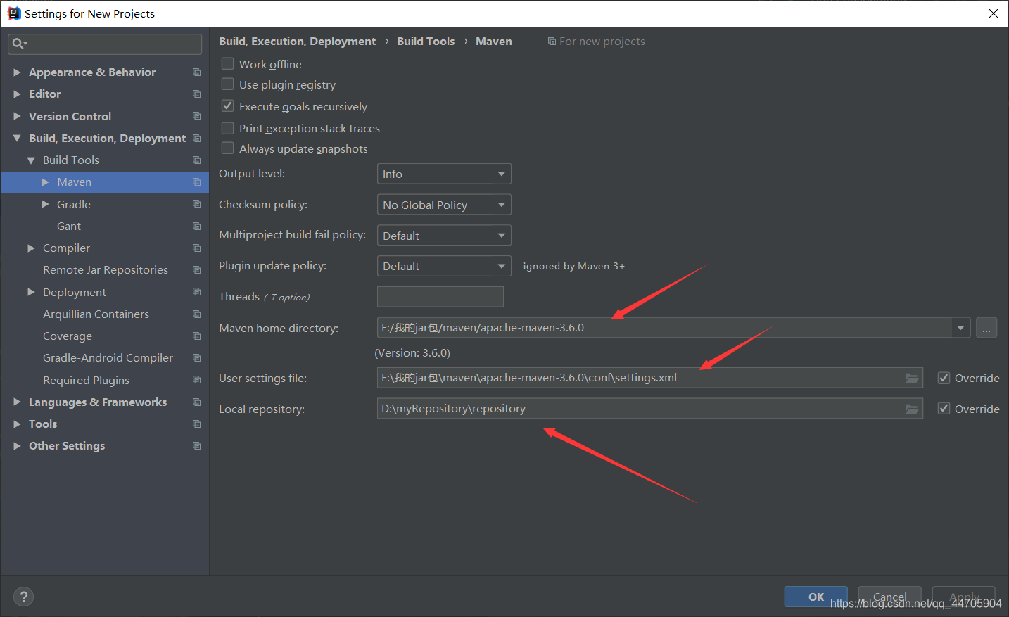This screenshot has height=617, width=1009.
Task: Browse folder icon in Local repository field
Action: pos(912,409)
